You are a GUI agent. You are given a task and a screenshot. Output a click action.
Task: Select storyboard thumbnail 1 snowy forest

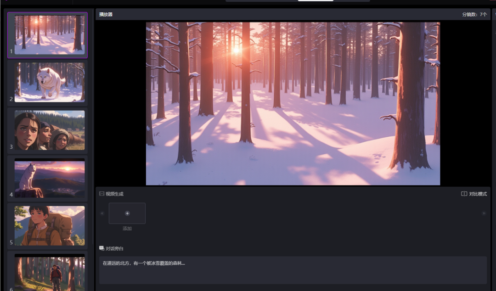[49, 35]
